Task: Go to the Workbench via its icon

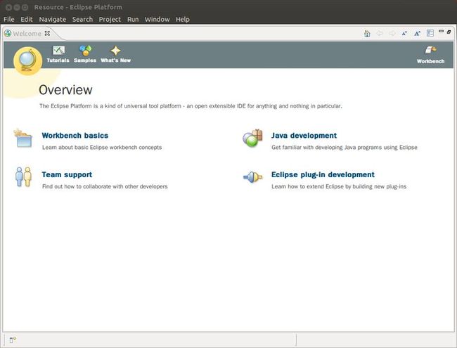Action: pos(430,50)
